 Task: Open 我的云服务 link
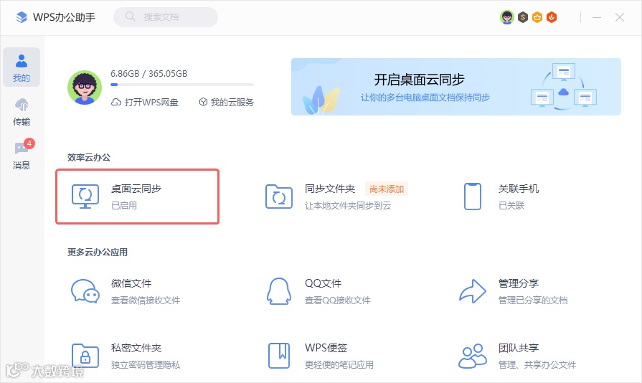point(227,103)
